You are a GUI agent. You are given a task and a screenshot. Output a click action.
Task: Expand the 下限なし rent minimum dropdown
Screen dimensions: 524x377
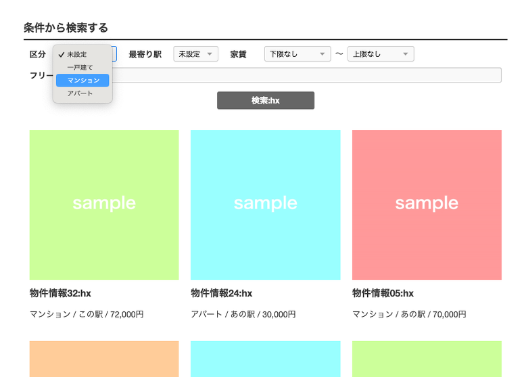297,54
